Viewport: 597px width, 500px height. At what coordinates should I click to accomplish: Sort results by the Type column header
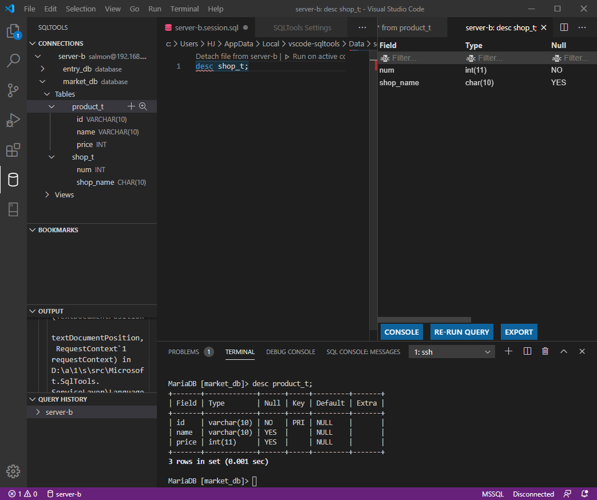pyautogui.click(x=473, y=45)
